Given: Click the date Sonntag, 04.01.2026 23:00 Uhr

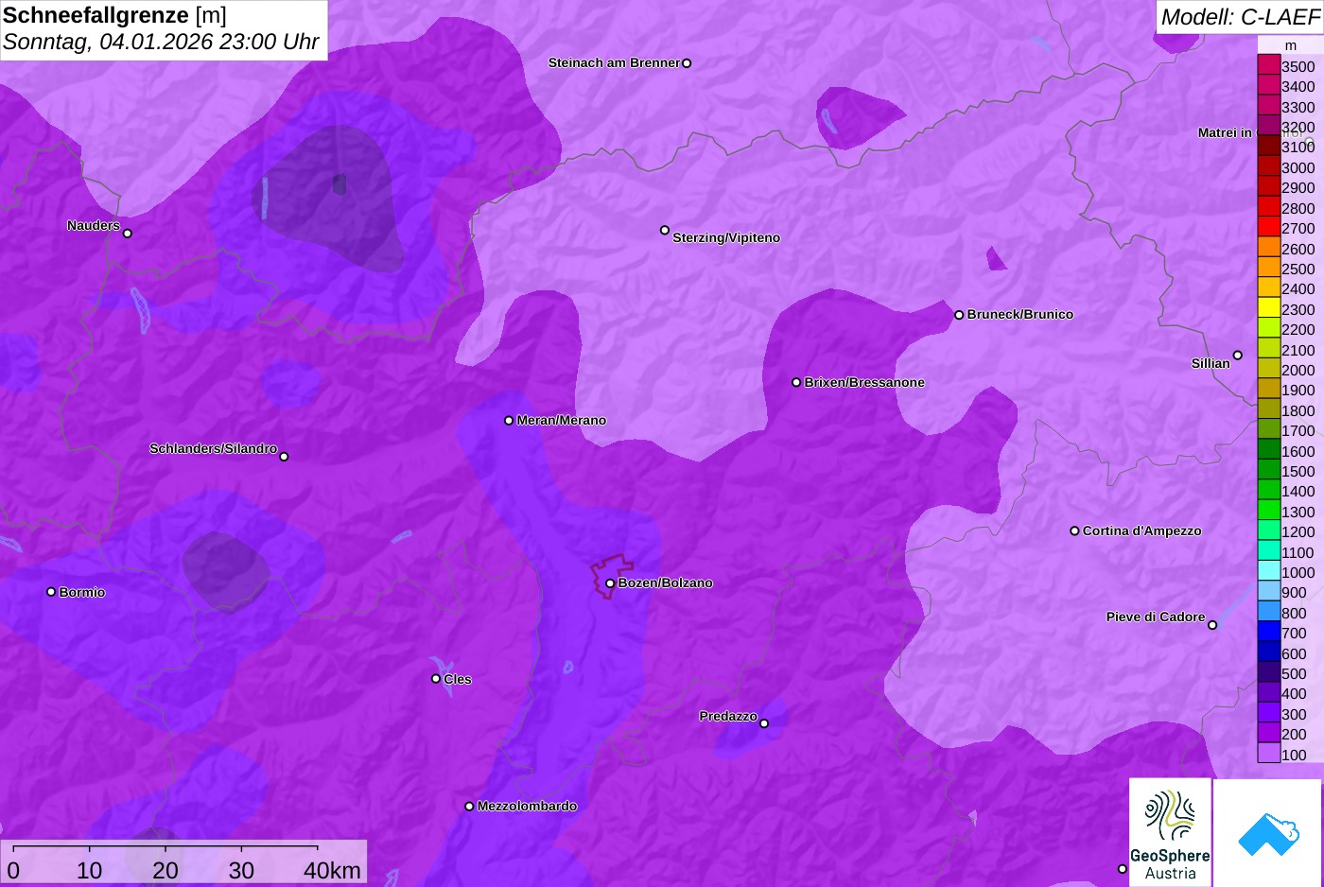Looking at the screenshot, I should (x=161, y=43).
